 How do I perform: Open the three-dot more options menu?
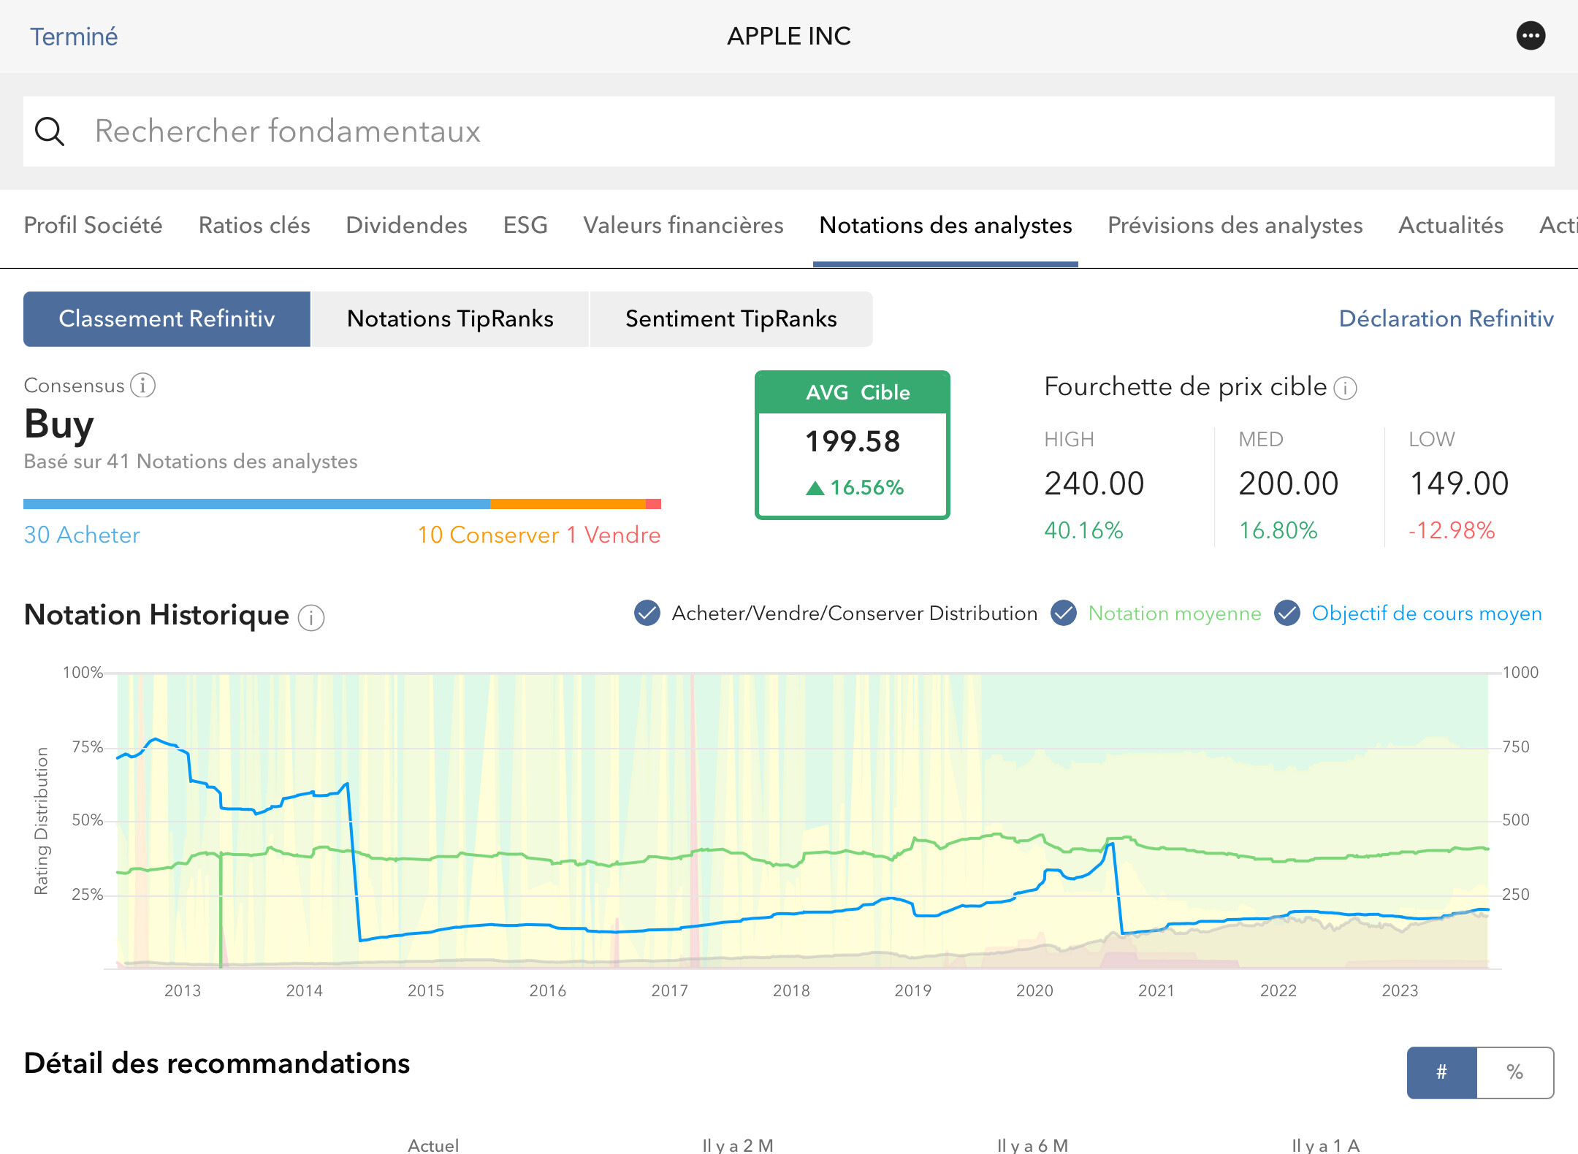1531,36
